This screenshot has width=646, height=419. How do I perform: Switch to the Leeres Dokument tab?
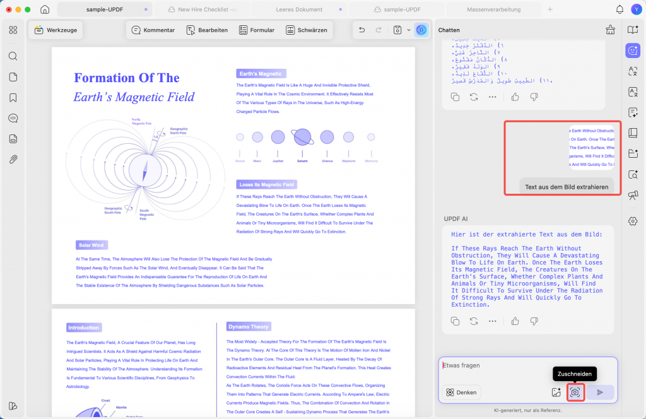[299, 9]
